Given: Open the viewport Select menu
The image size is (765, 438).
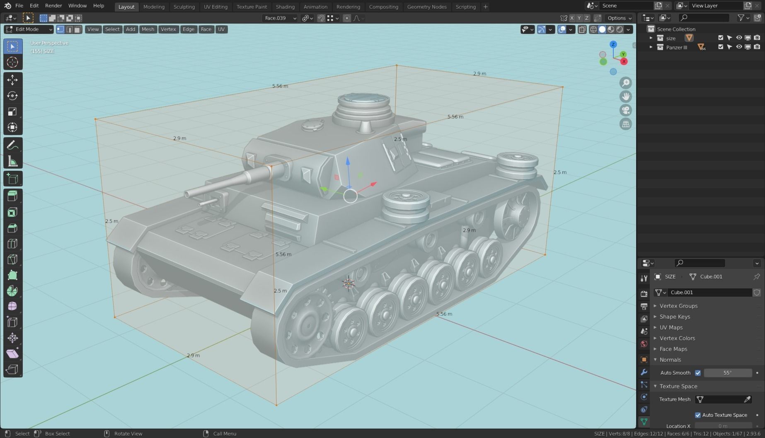Looking at the screenshot, I should pos(112,29).
